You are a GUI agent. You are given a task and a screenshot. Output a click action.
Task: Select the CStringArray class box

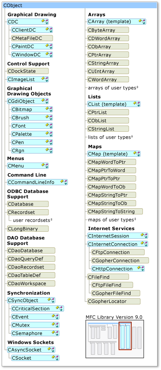click(x=108, y=63)
